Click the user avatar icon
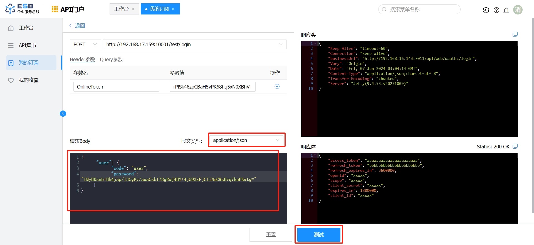Screen dimensions: 534x245 click(x=518, y=10)
